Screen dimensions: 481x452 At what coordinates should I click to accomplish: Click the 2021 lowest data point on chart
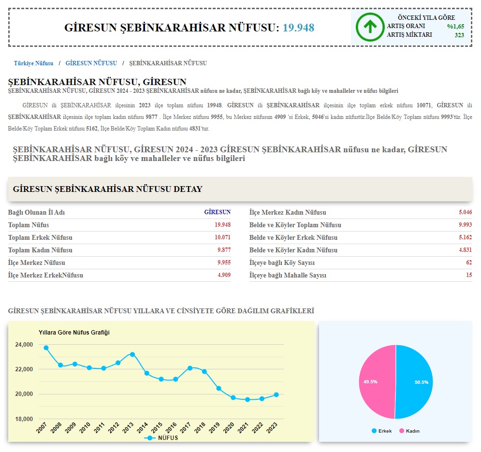248,399
